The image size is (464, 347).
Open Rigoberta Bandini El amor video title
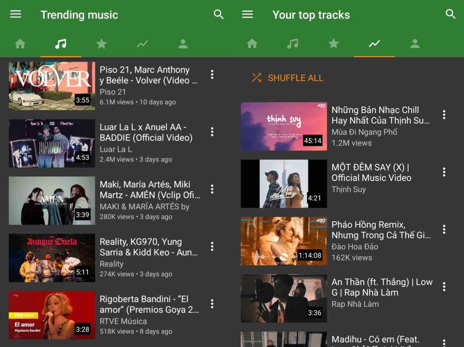[149, 304]
